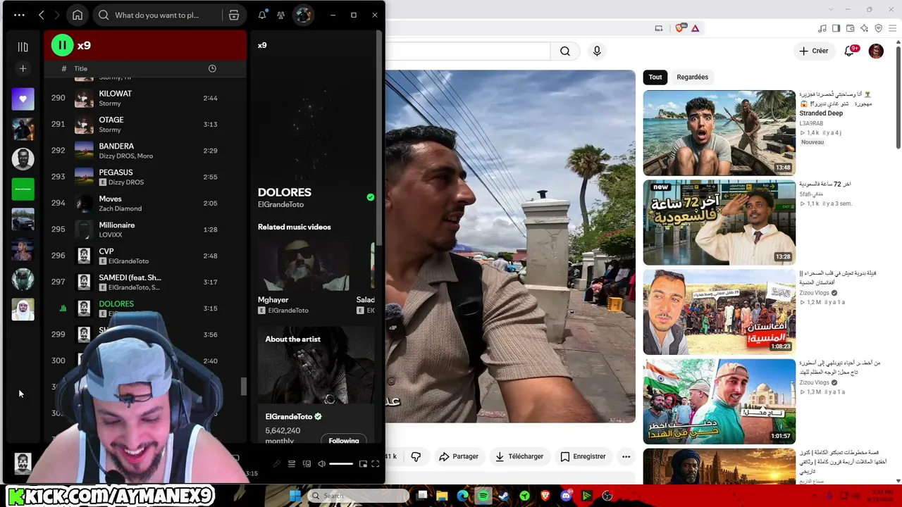Open the L3A9RAB channel link
The image size is (902, 507).
tap(811, 123)
